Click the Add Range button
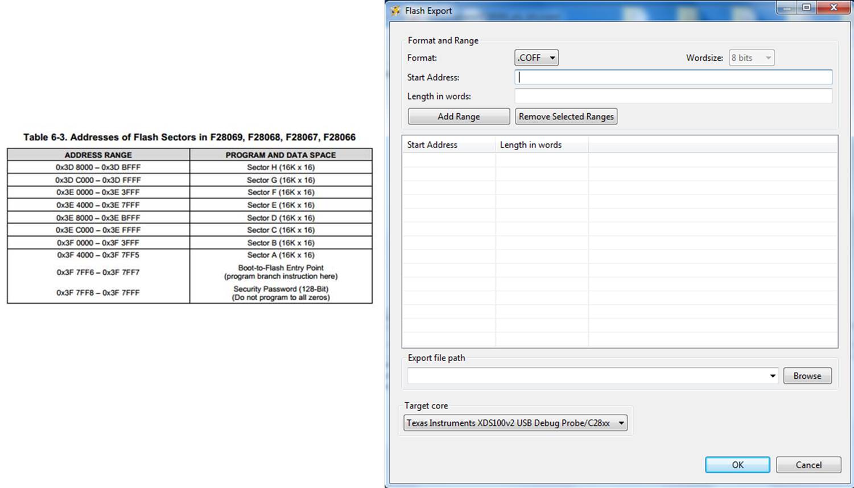Image resolution: width=854 pixels, height=488 pixels. (x=459, y=117)
